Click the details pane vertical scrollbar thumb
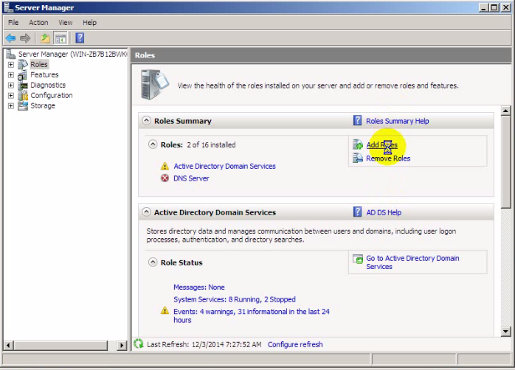Screen dimensions: 515x370 click(x=506, y=162)
